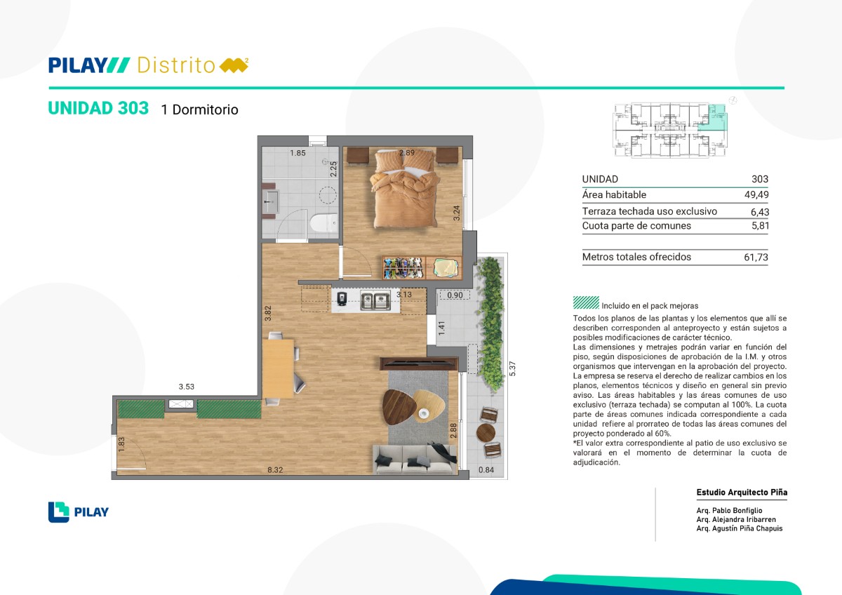Click the PILAY Distrito logo at top

coord(149,65)
